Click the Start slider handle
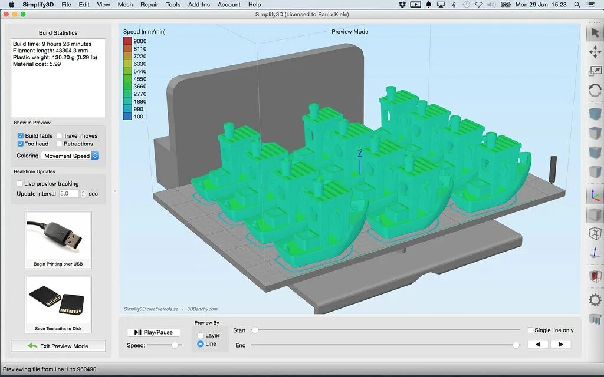The image size is (604, 377). point(255,330)
